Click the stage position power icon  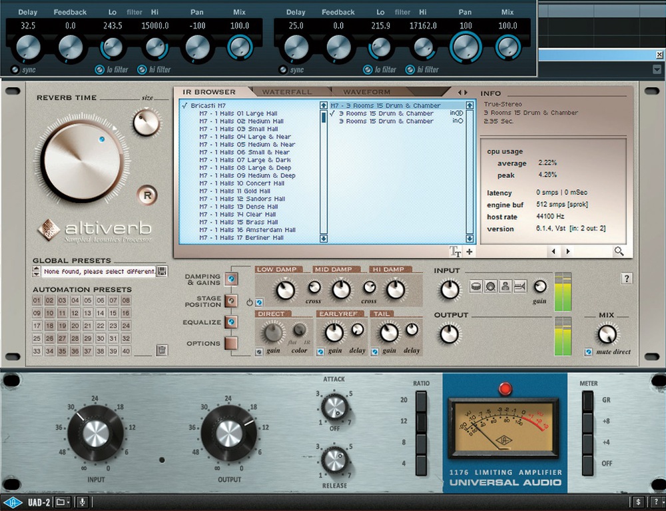(x=249, y=302)
